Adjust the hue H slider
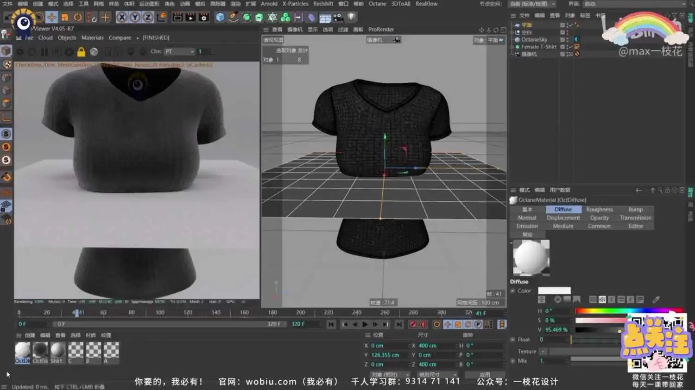Screen dimensions: 695x390 (628, 311)
